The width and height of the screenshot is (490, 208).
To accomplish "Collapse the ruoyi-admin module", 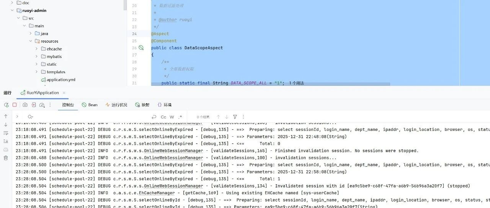I will (12, 10).
